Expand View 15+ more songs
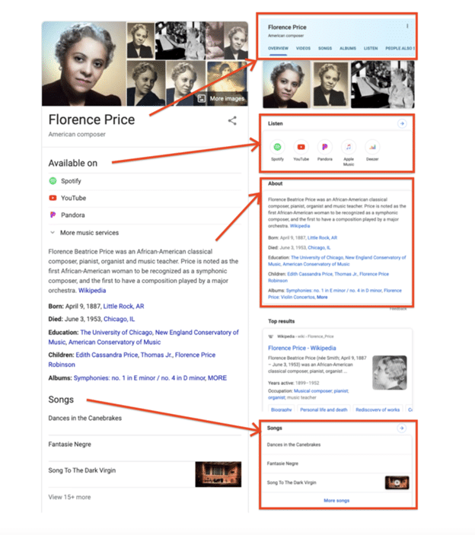 click(69, 497)
